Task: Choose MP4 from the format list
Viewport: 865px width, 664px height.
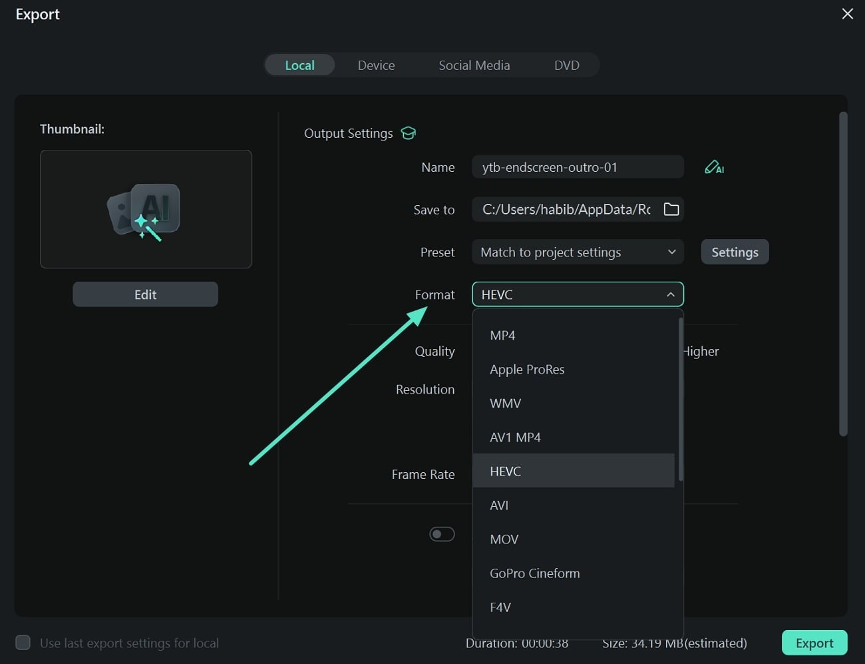Action: 503,335
